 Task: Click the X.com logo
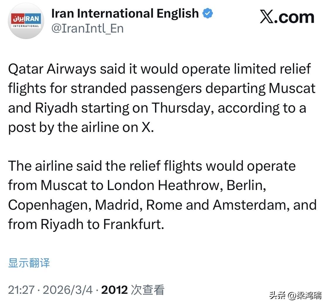pyautogui.click(x=287, y=17)
